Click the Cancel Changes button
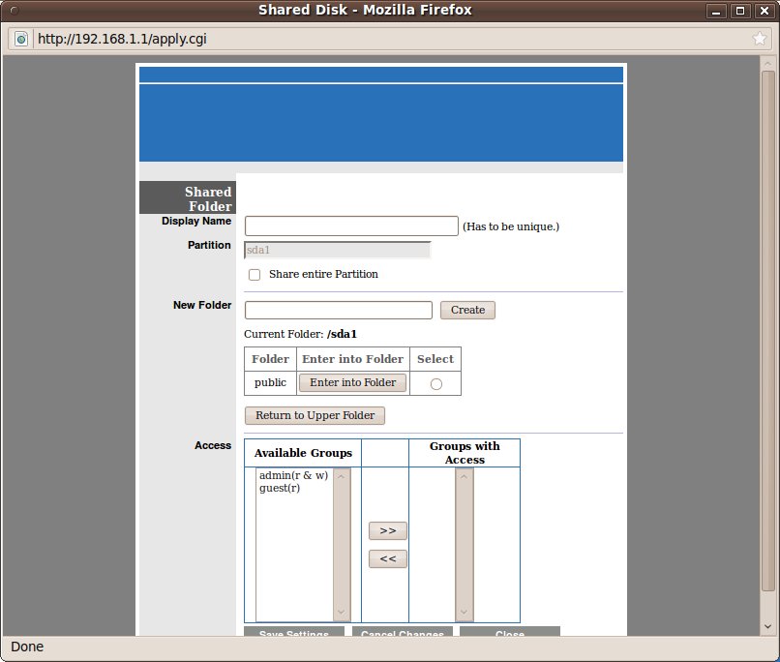Viewport: 780px width, 662px height. 404,633
